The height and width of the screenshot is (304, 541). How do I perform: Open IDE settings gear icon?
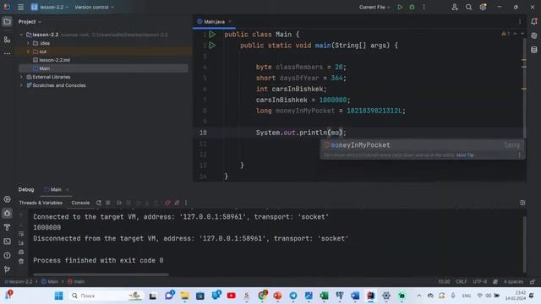tap(483, 7)
